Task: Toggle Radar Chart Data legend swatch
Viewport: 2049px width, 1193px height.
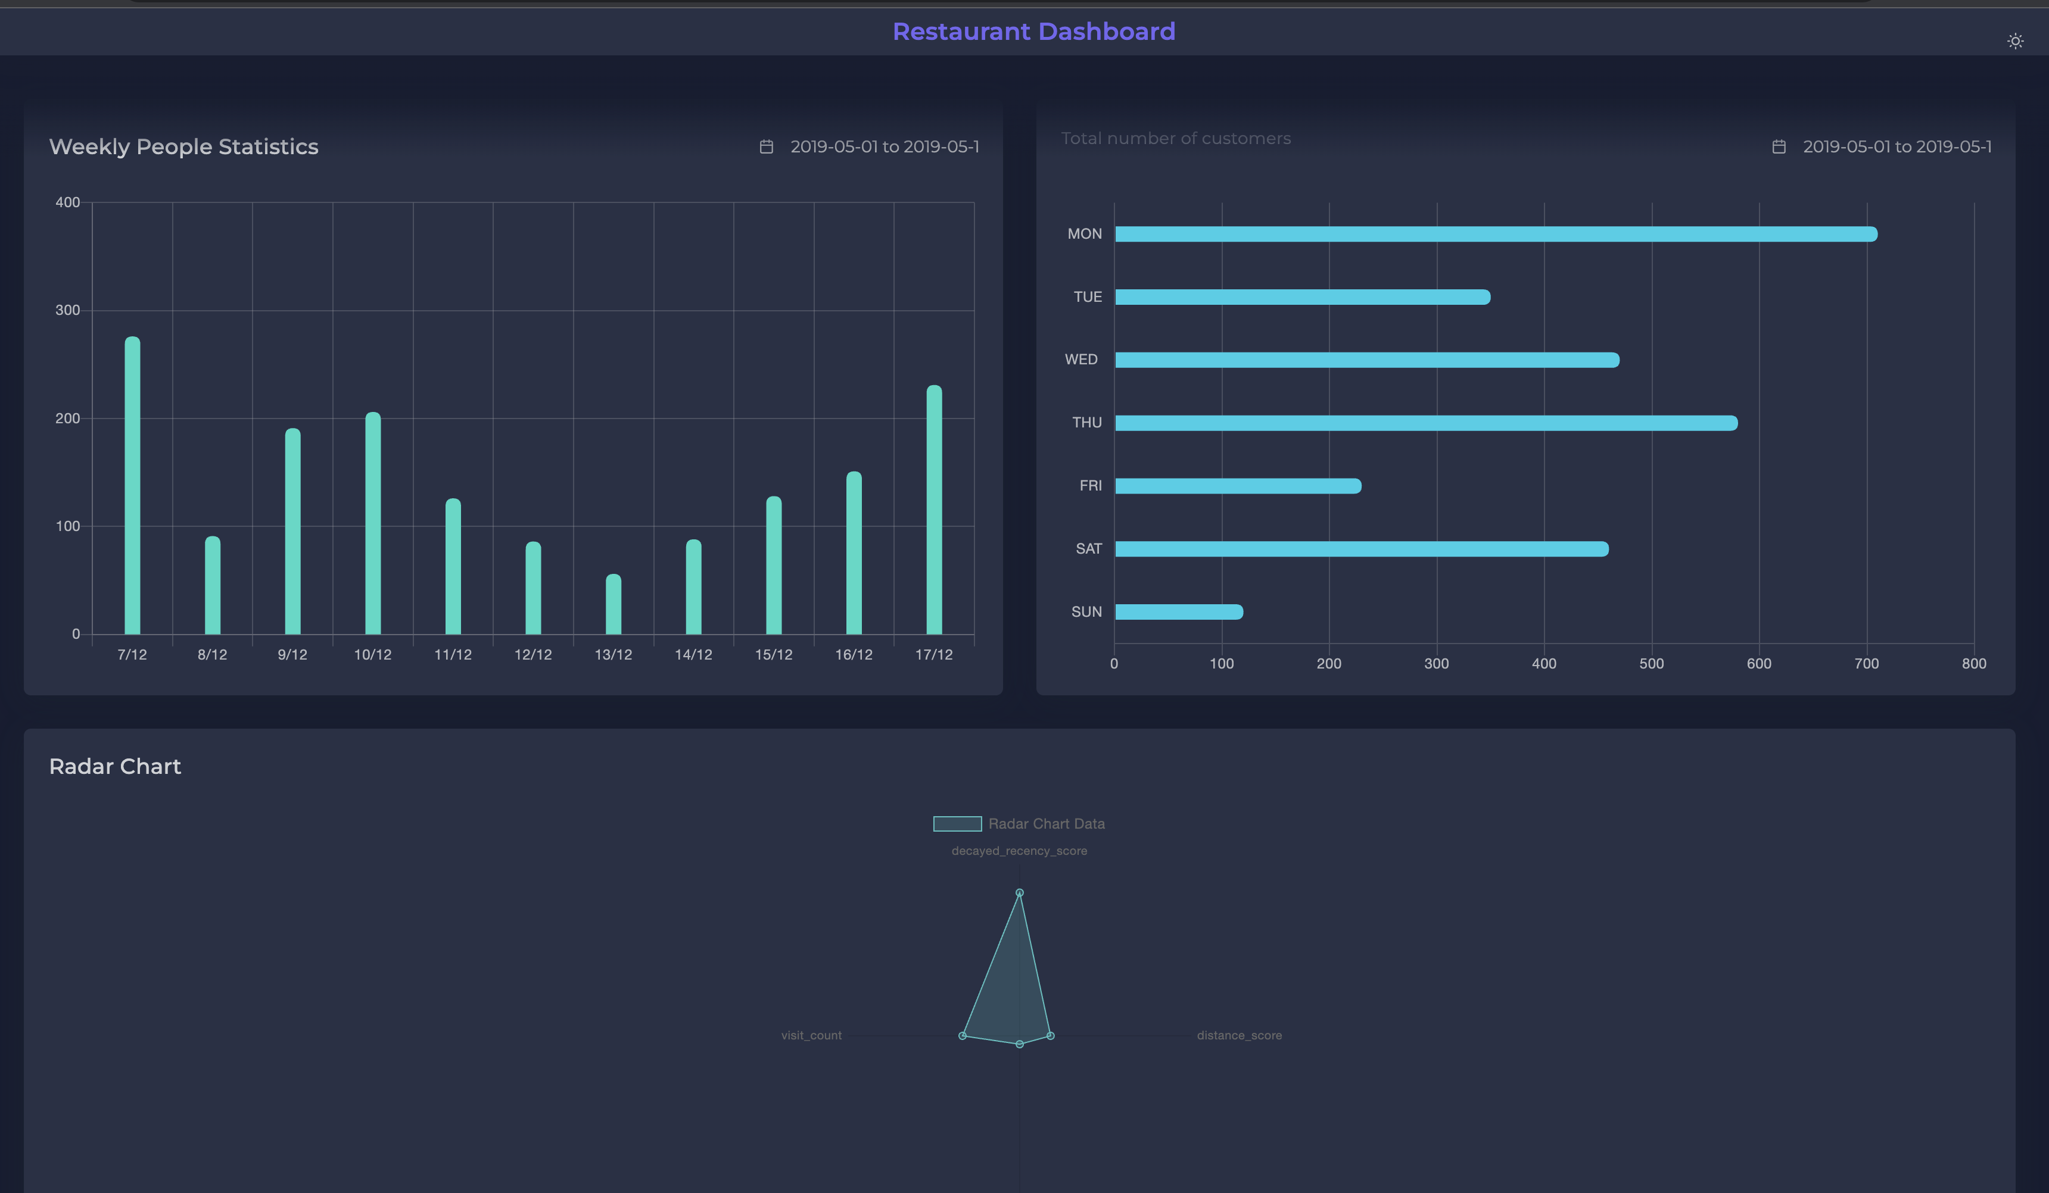Action: coord(957,824)
